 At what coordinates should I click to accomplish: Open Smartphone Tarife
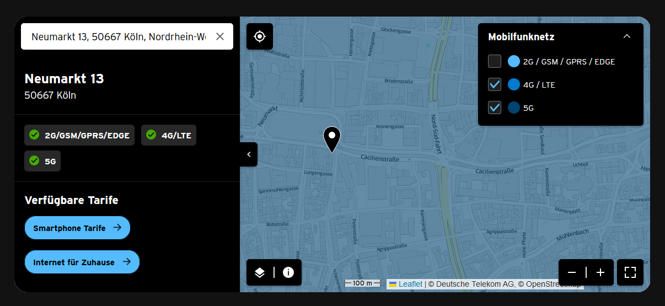point(77,228)
